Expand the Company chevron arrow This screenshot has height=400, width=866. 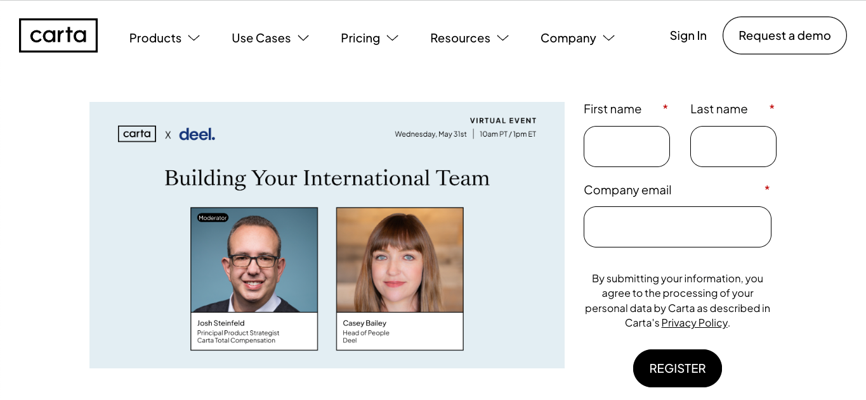[609, 38]
